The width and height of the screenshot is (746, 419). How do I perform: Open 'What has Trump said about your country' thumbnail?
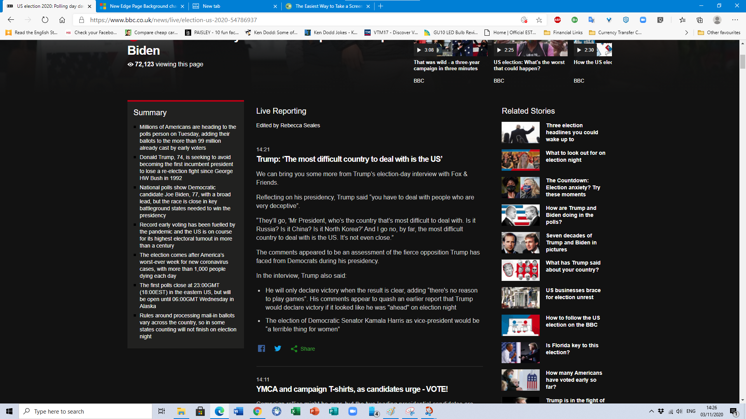(521, 270)
